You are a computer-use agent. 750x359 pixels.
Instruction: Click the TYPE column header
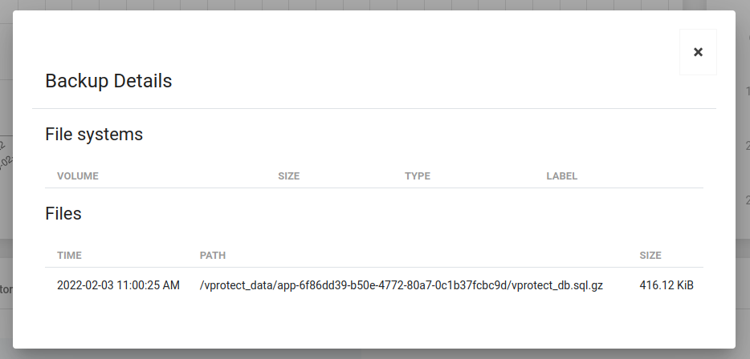(x=418, y=176)
